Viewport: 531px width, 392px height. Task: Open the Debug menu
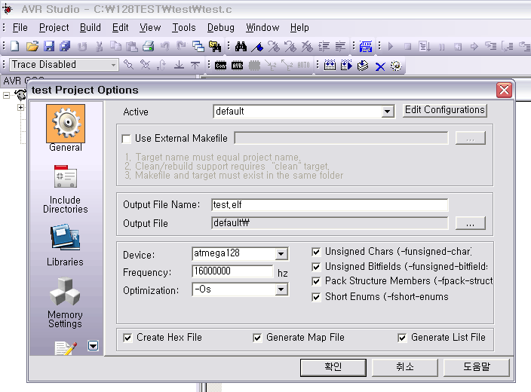(220, 27)
